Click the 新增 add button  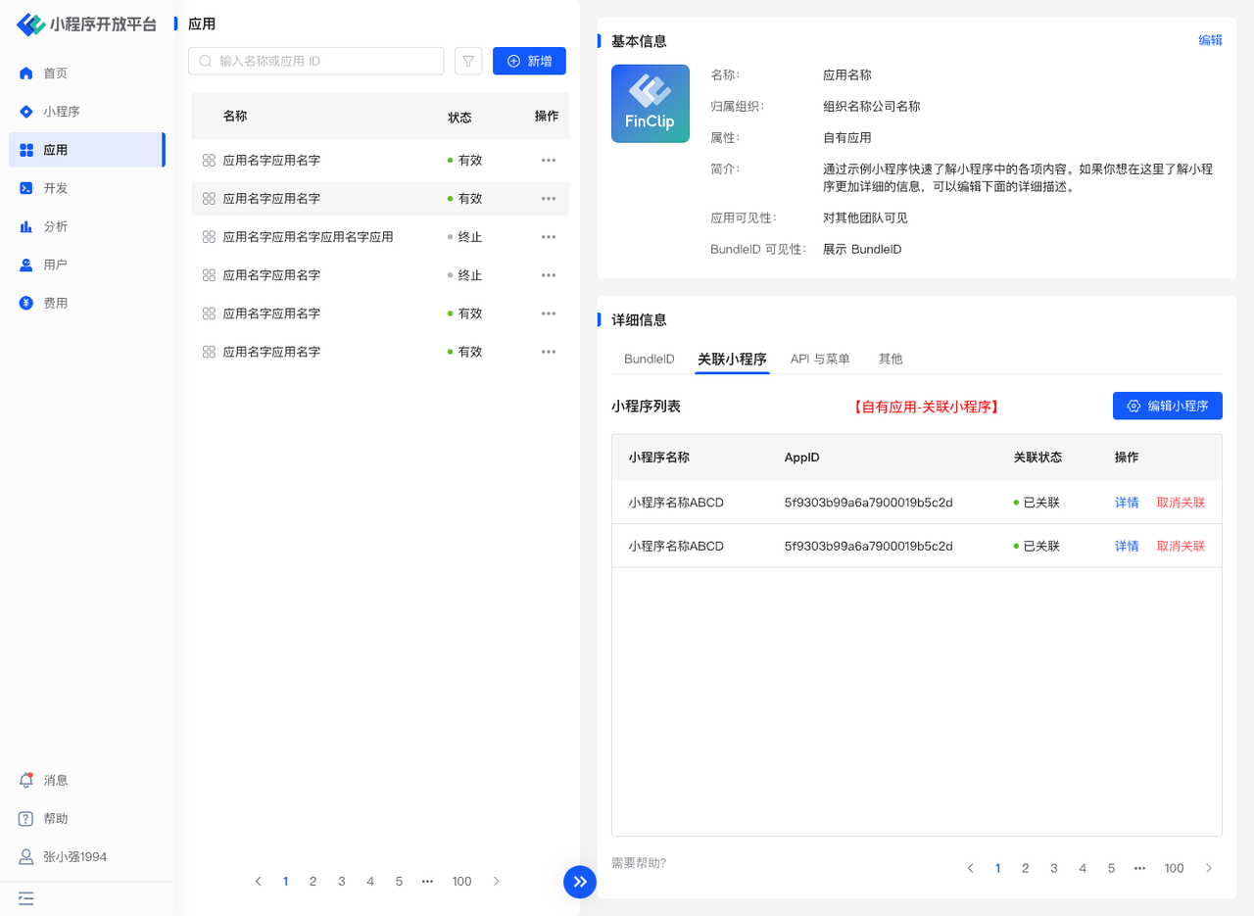529,61
